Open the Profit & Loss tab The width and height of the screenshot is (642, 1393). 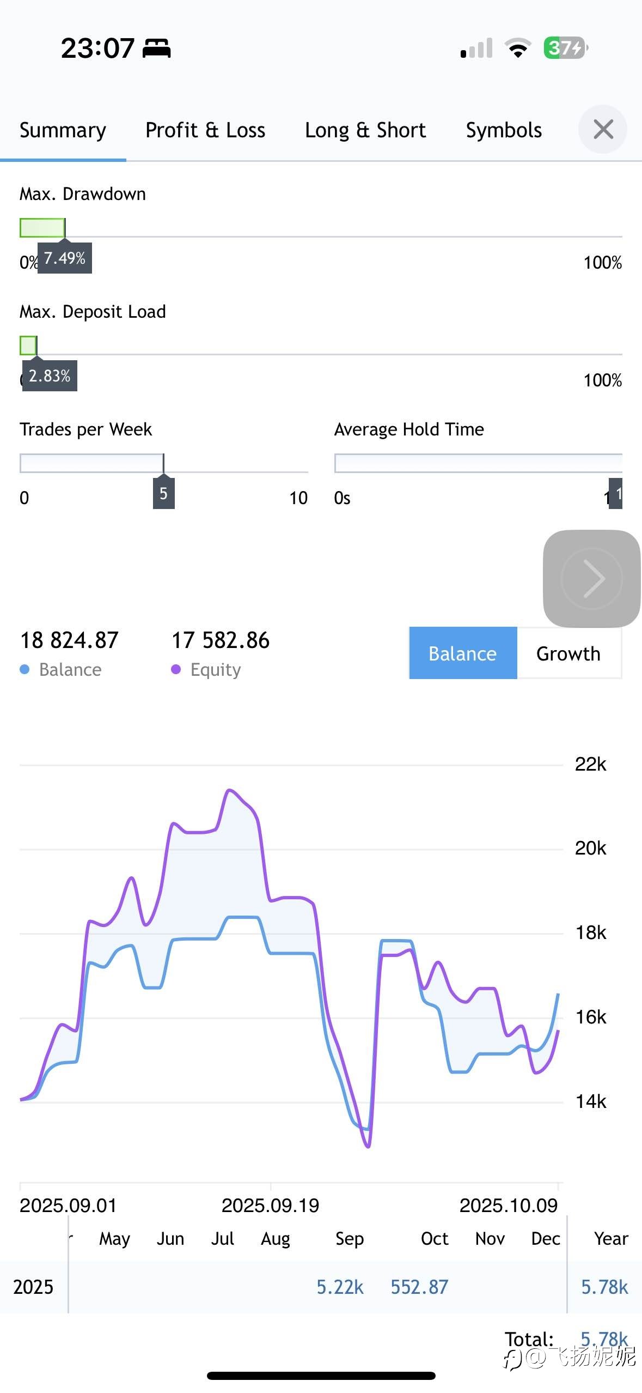(205, 131)
